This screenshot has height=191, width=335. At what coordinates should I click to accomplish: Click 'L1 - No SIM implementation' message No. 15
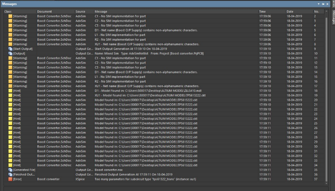click(x=120, y=77)
